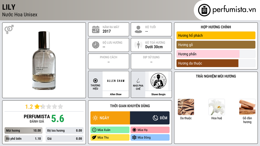Click the calendar icon beside Năm ra mắt
This screenshot has width=260, height=146.
coord(96,29)
